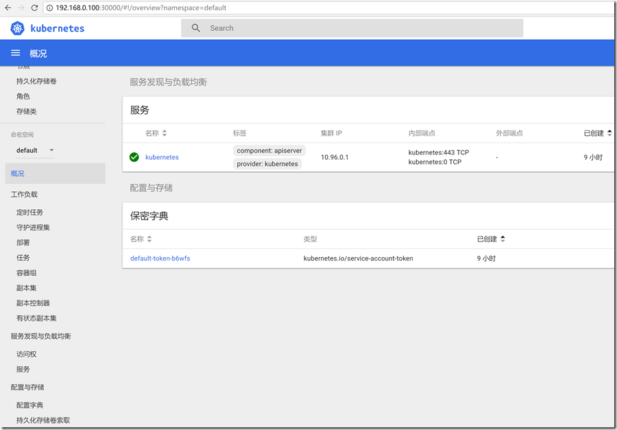Select 持久化存储卷 in sidebar
Screen dimensions: 617x430
coord(36,81)
